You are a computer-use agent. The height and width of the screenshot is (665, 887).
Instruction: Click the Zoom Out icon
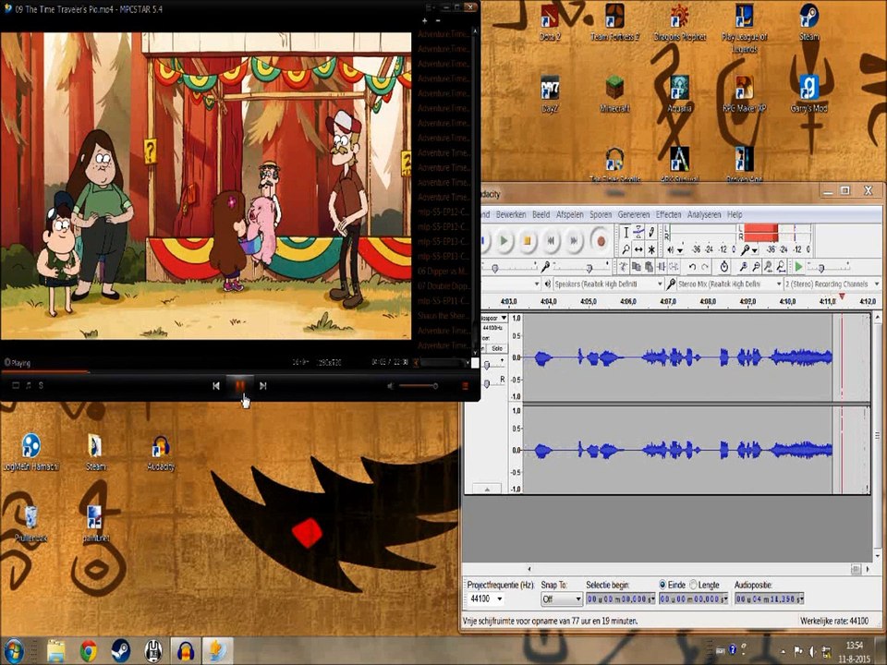click(x=756, y=266)
